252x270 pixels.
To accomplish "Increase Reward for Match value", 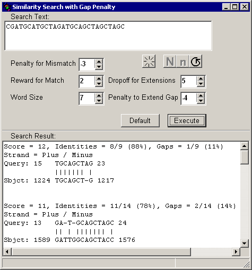I will pos(99,79).
